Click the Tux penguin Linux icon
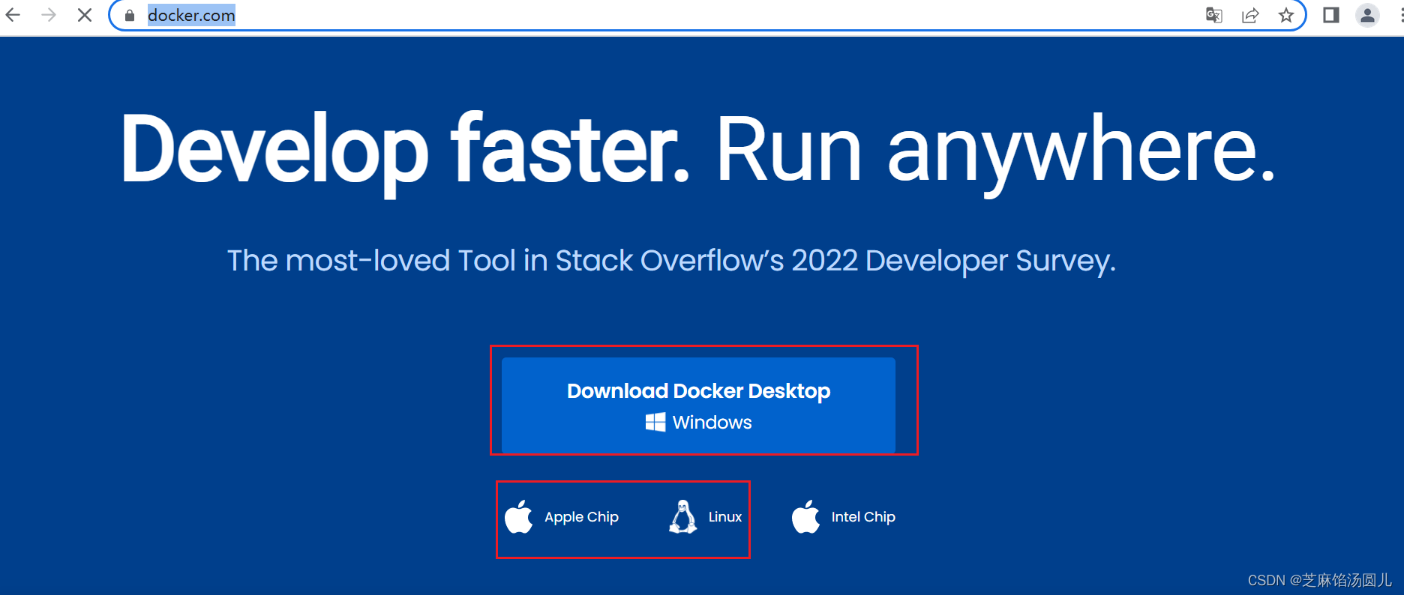 pos(682,517)
